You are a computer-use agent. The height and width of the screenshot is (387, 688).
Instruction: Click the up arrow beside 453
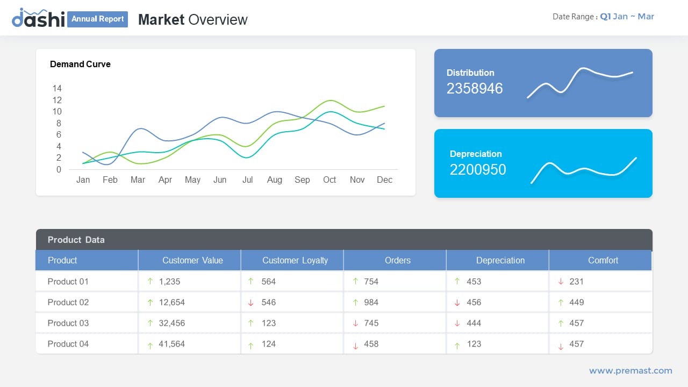(457, 281)
